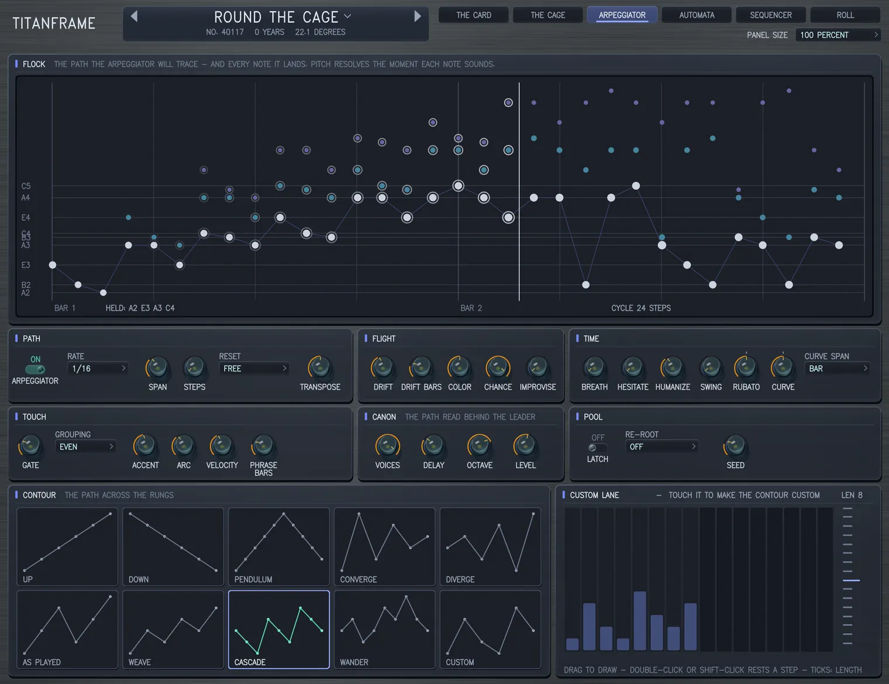Adjust the HUMANIZE knob

pyautogui.click(x=672, y=367)
